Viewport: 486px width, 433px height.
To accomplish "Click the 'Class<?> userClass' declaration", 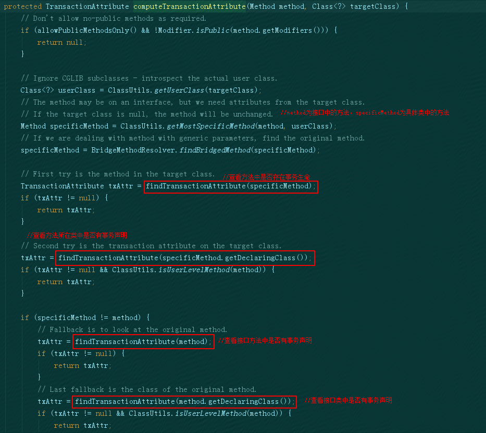I will [x=58, y=91].
